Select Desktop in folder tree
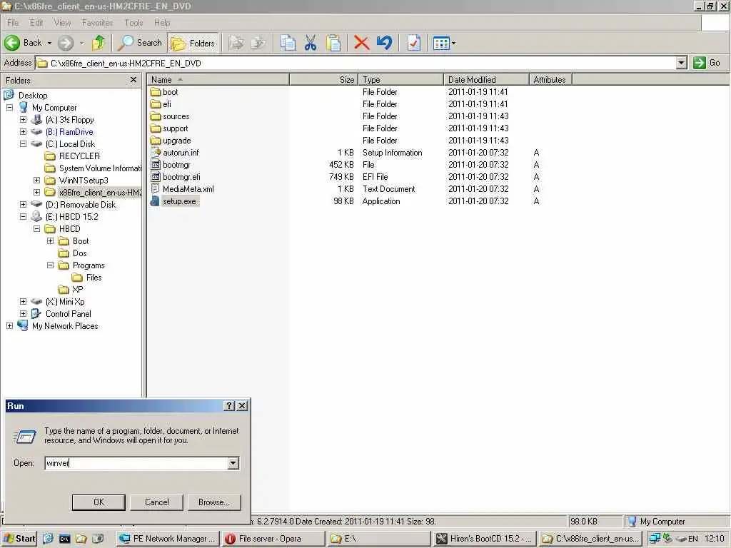Screen dimensions: 731x548 click(33, 95)
